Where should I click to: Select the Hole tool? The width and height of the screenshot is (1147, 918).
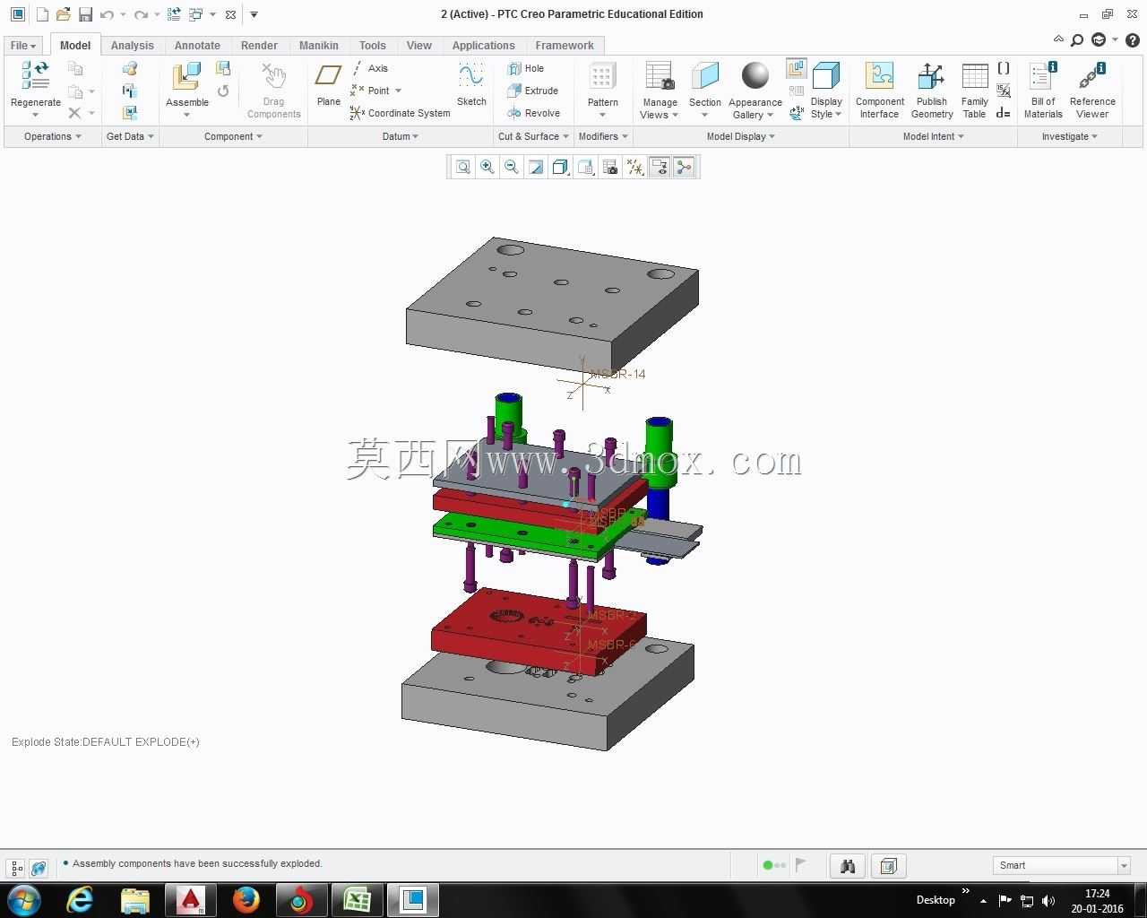pyautogui.click(x=526, y=68)
